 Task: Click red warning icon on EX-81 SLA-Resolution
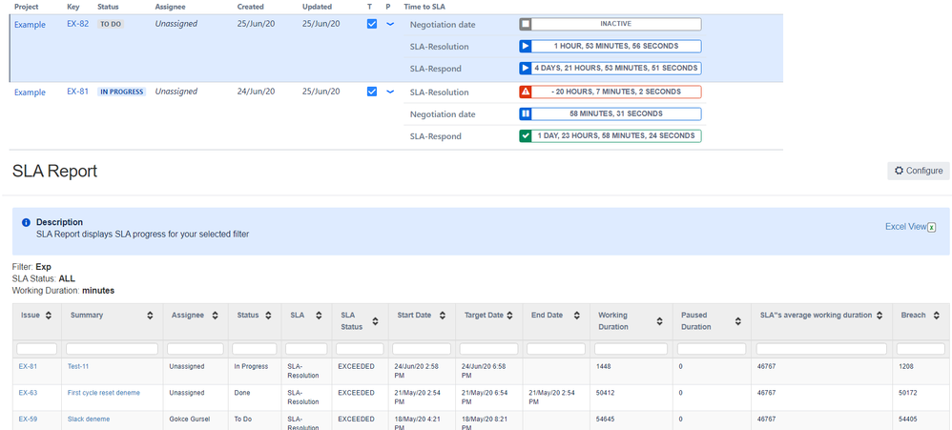click(526, 92)
